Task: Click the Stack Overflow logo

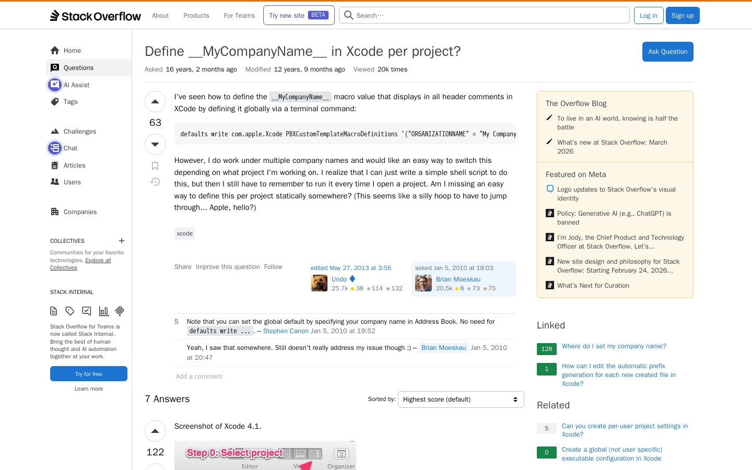Action: (96, 16)
